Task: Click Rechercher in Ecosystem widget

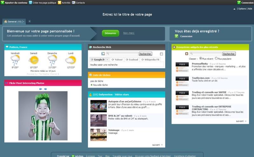Action: tap(229, 54)
